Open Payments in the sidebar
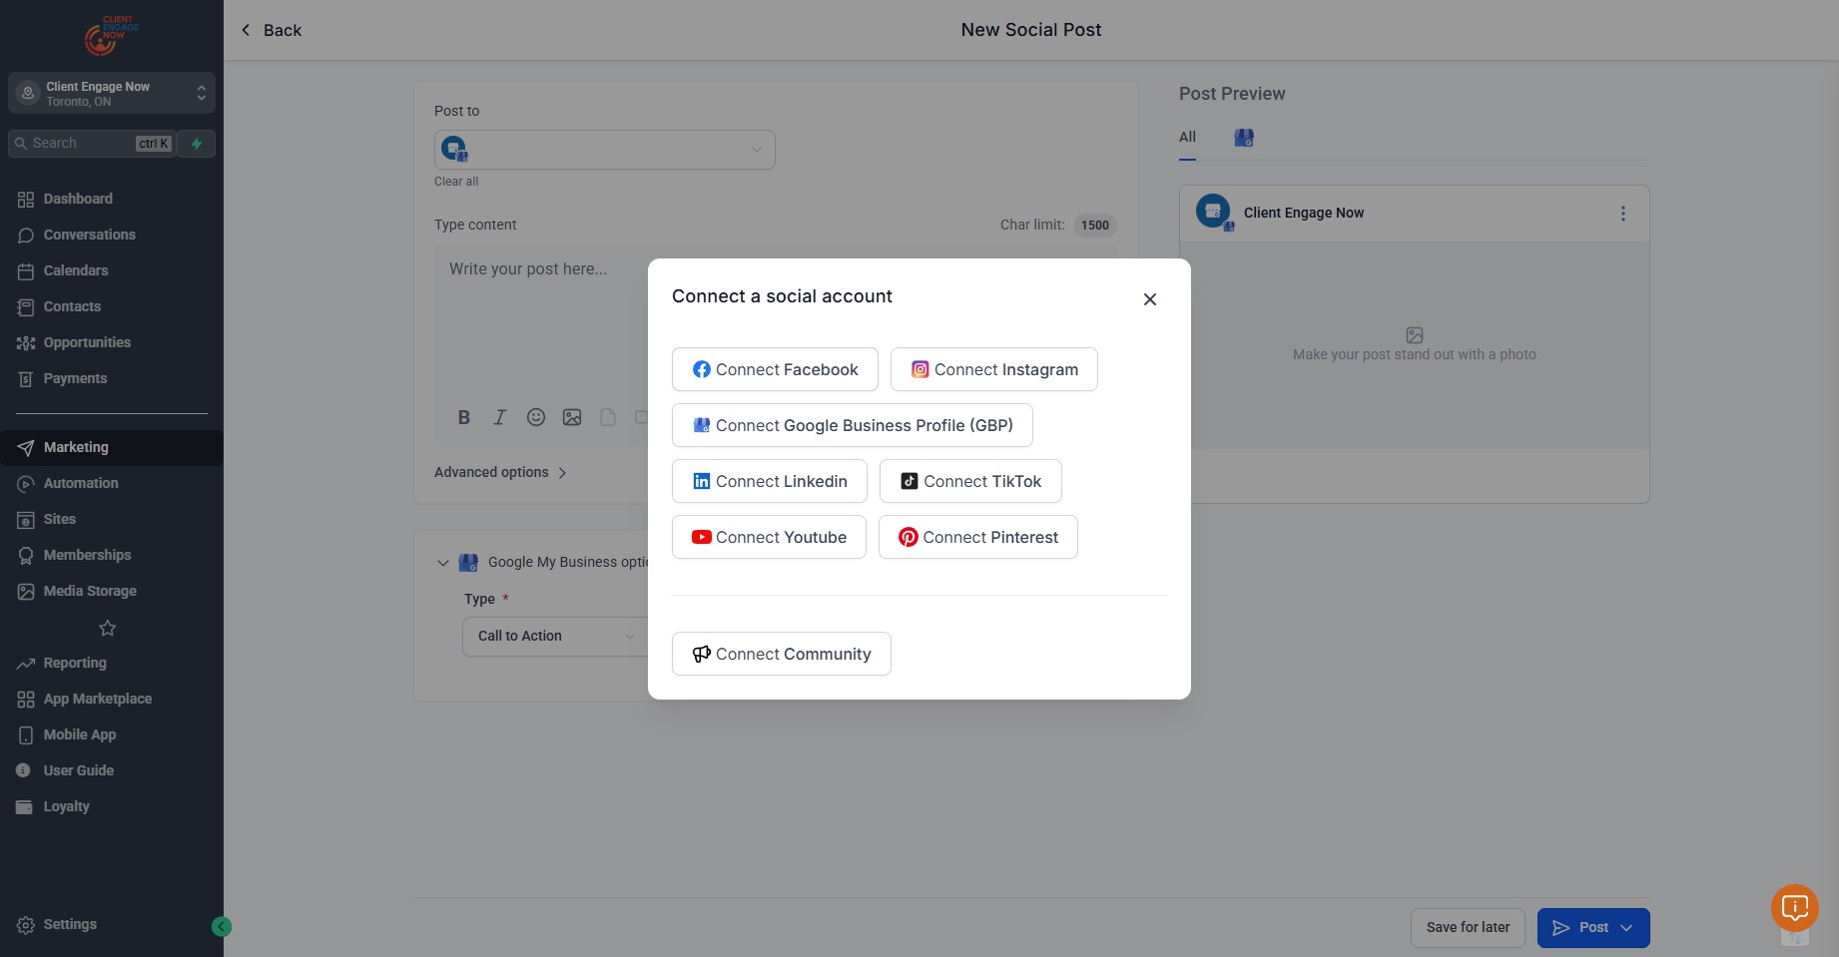The image size is (1839, 957). coord(112,378)
